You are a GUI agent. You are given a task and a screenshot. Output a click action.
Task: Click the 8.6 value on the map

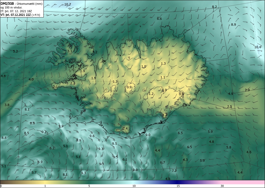(x=32, y=123)
